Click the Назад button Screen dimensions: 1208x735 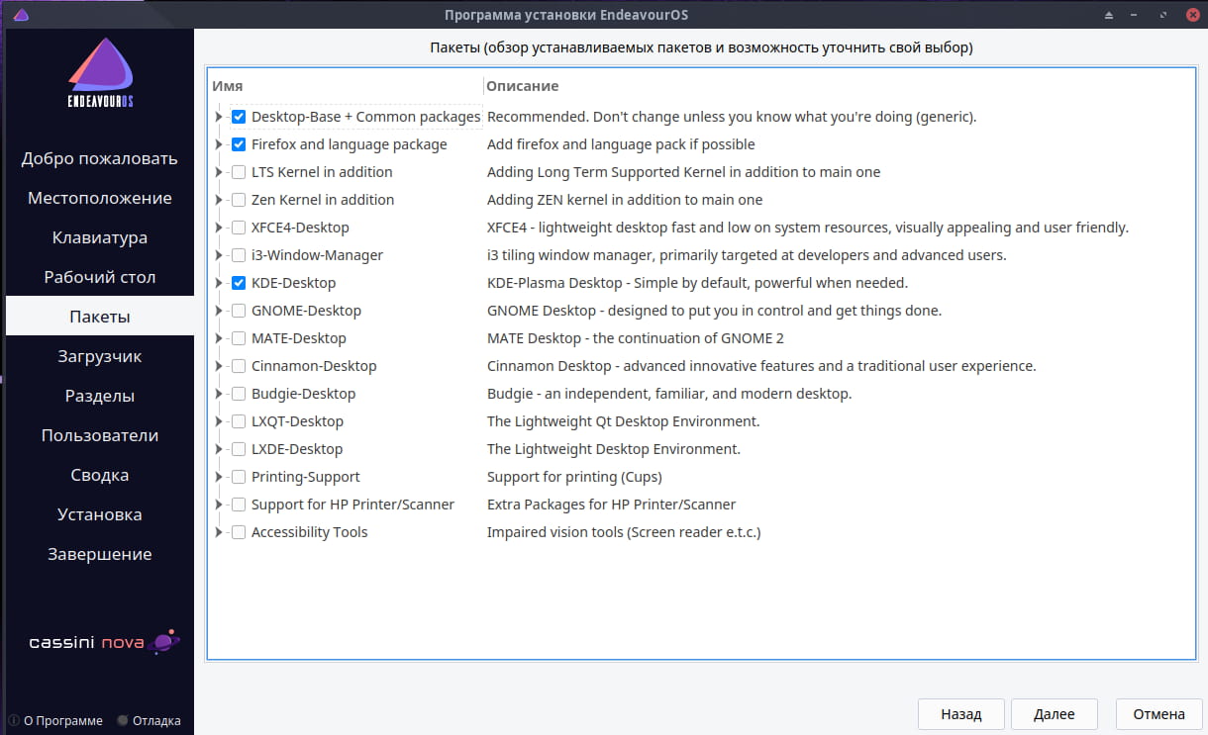(960, 713)
